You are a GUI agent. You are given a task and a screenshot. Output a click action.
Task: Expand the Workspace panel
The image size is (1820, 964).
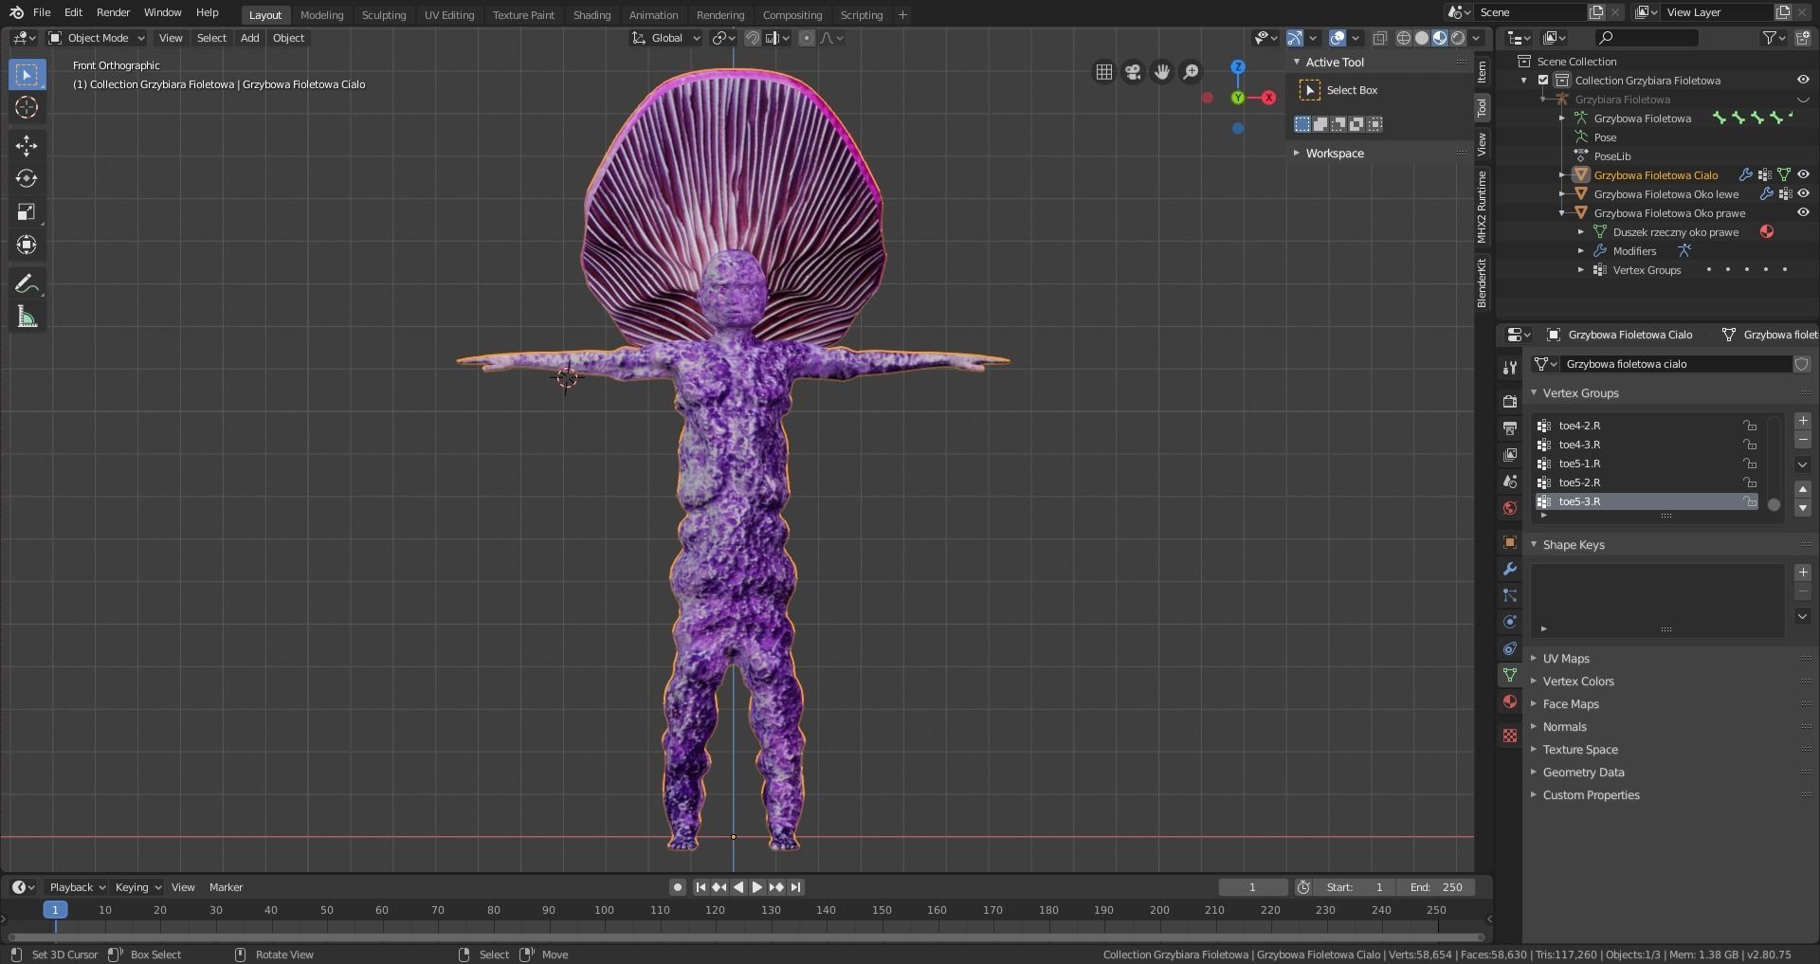(1335, 153)
